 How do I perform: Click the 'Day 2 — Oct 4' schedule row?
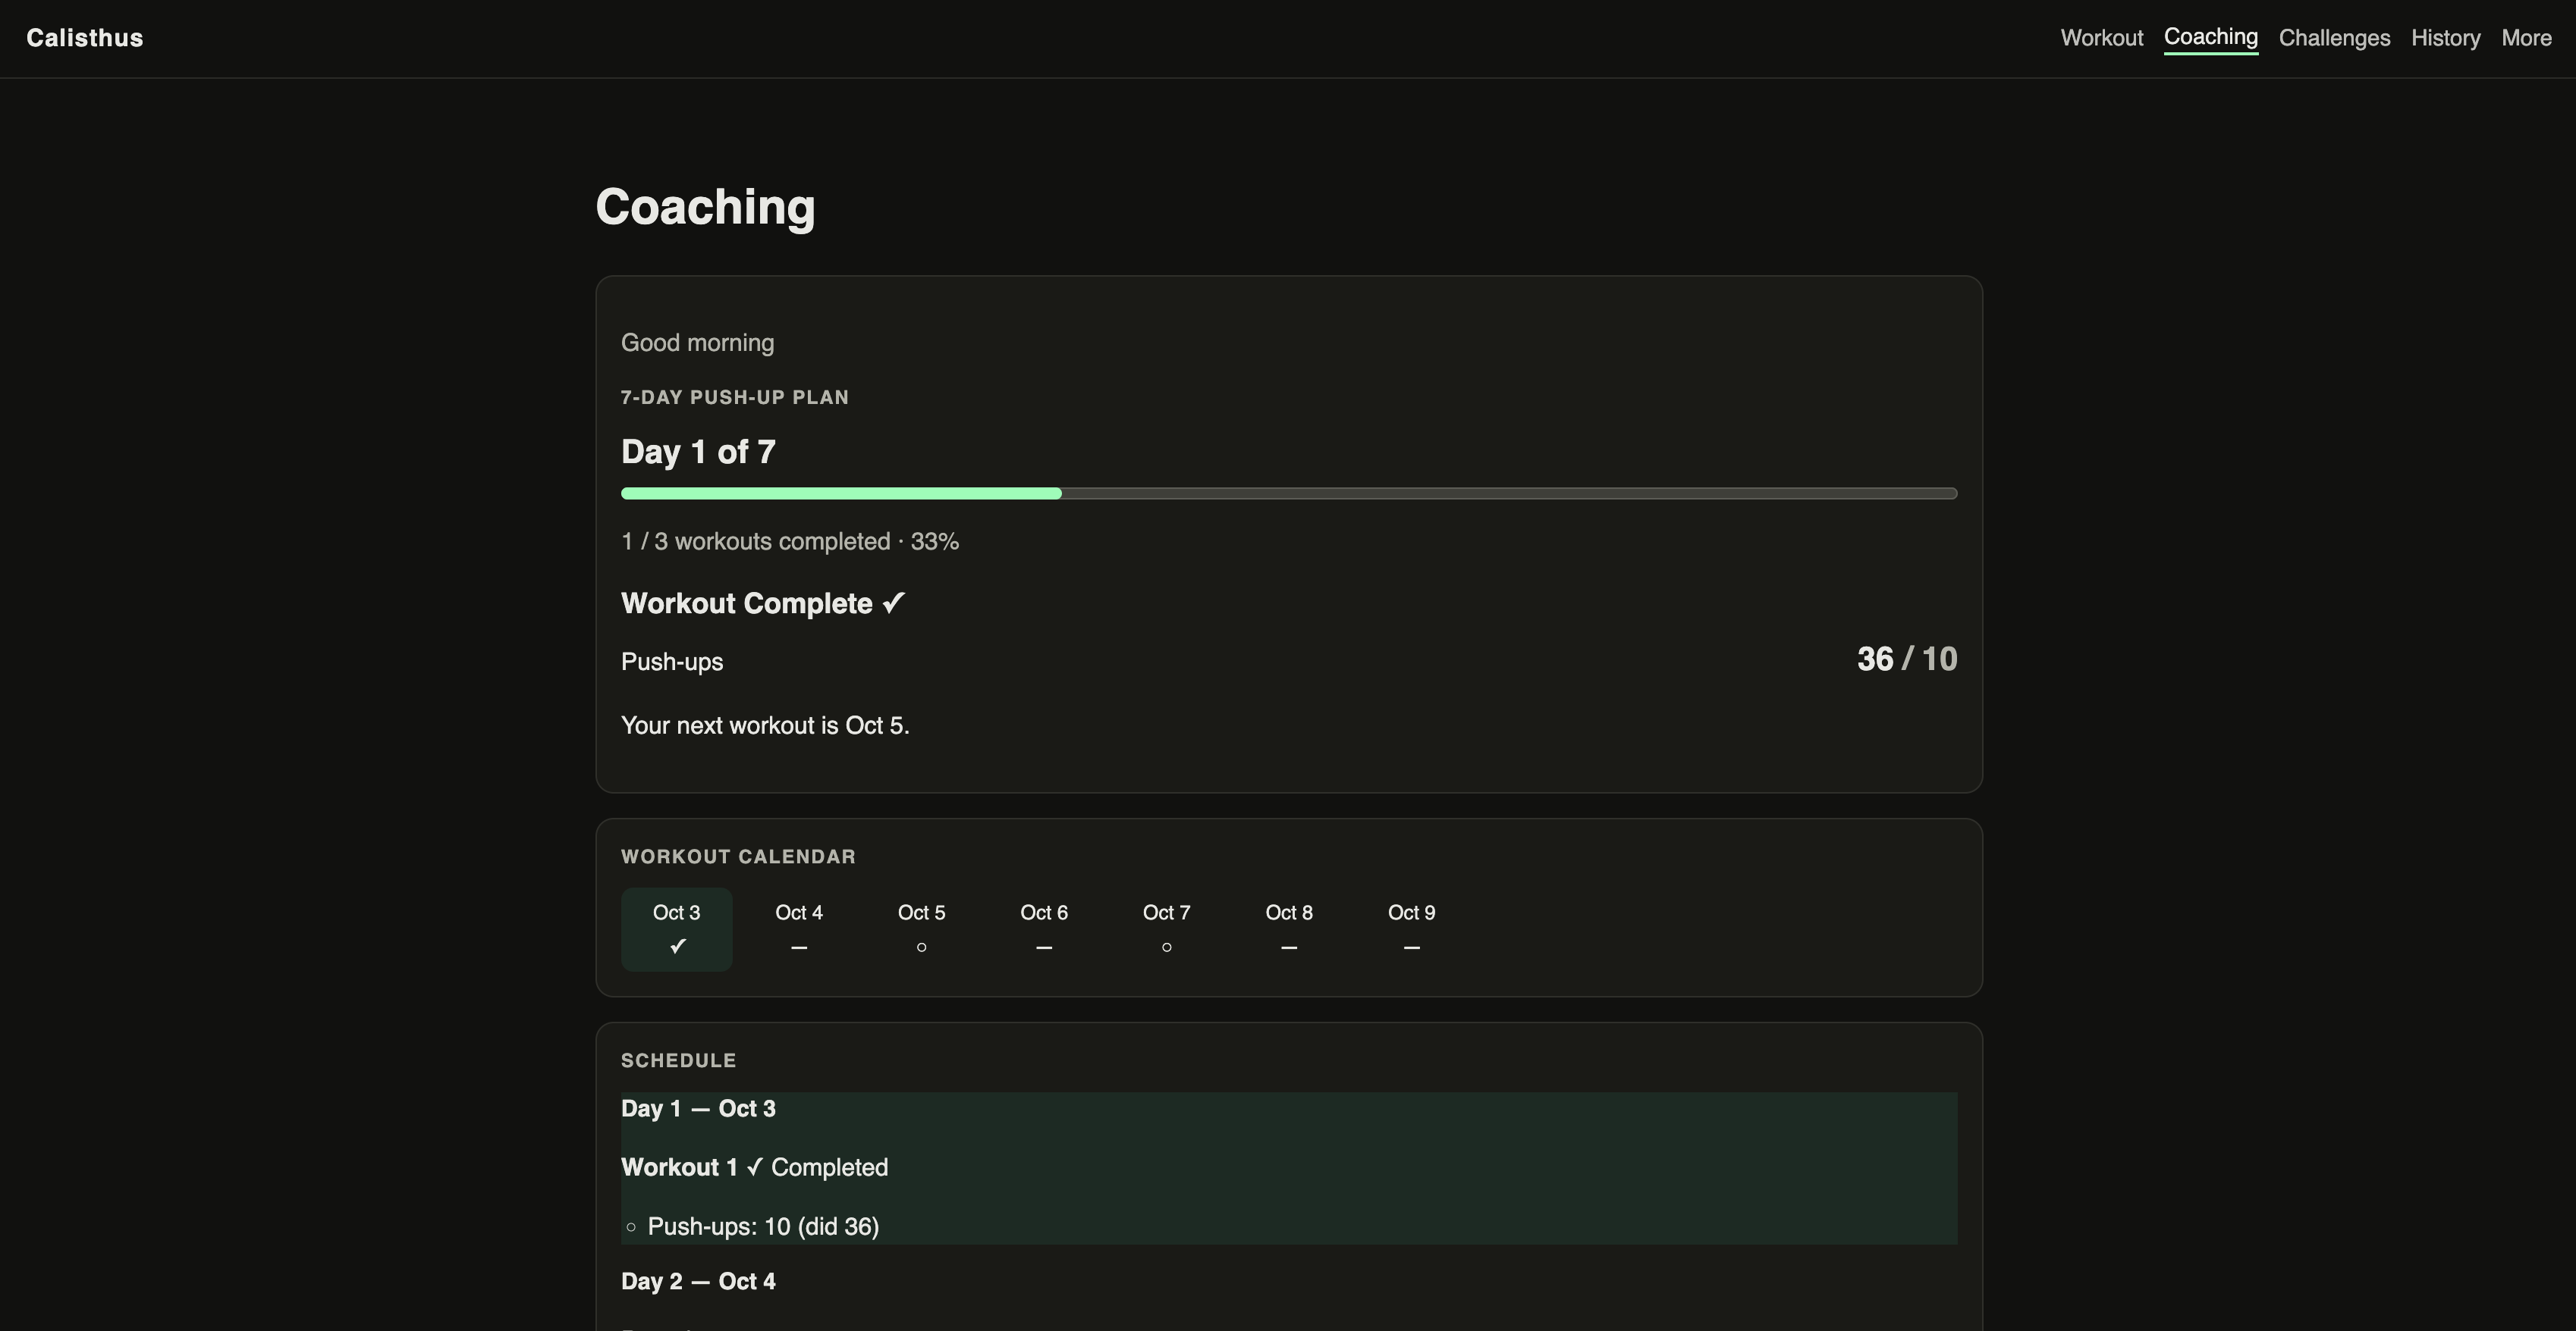tap(698, 1281)
